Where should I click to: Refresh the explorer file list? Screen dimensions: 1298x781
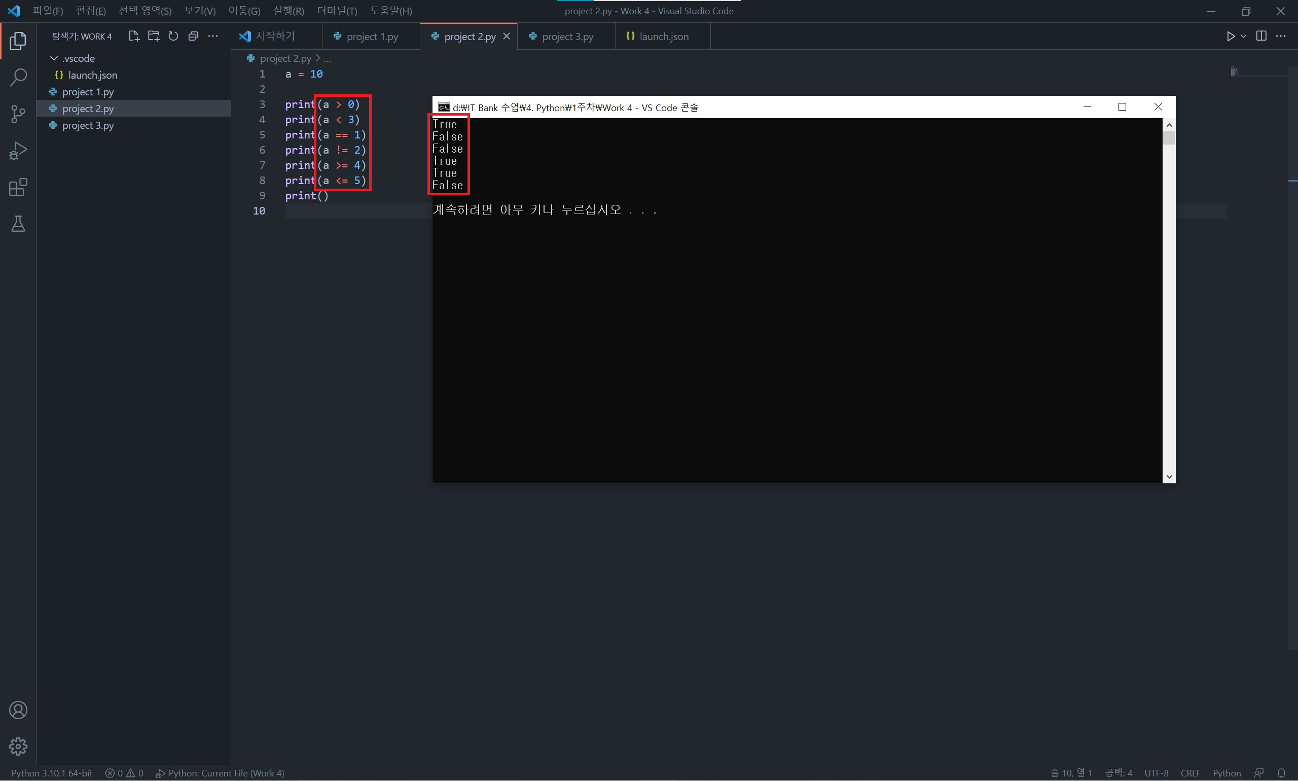tap(173, 36)
